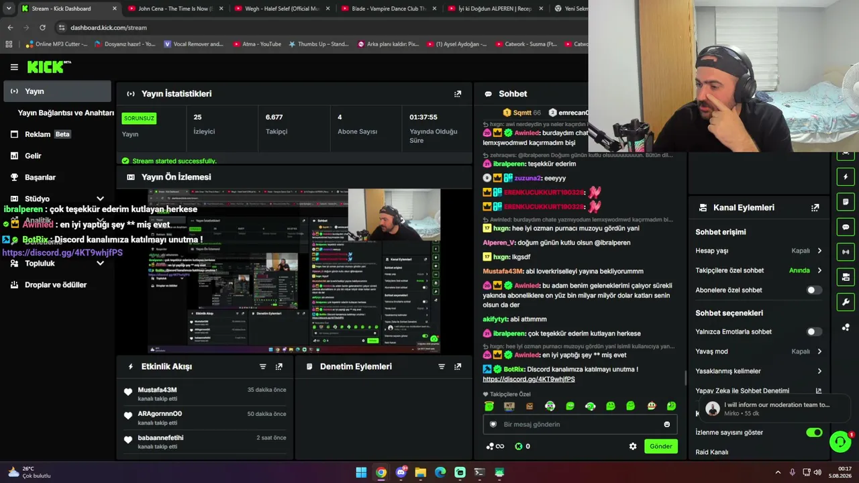Image resolution: width=859 pixels, height=483 pixels.
Task: Open Microsoft Edge from the taskbar
Action: (x=440, y=472)
